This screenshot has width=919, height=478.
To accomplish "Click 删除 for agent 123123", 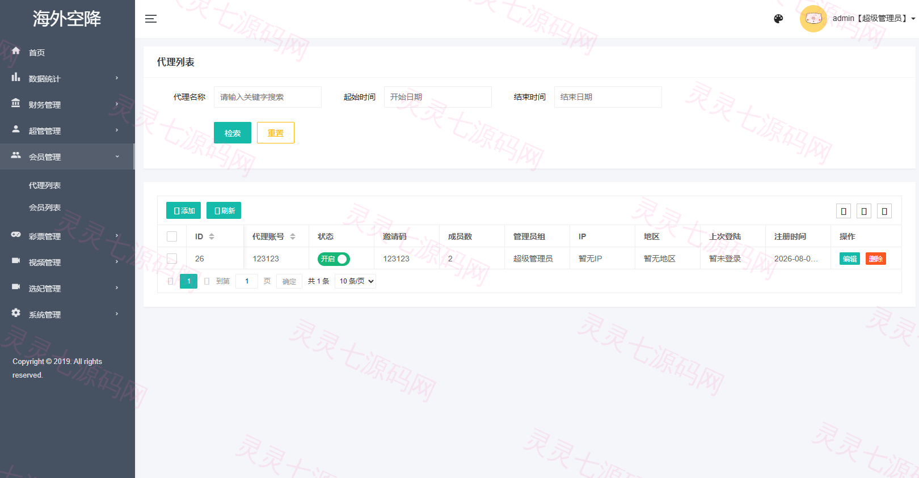I will [876, 259].
